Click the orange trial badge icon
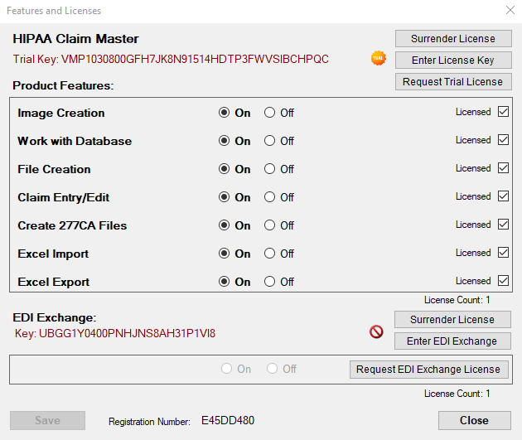This screenshot has width=522, height=440. point(379,58)
